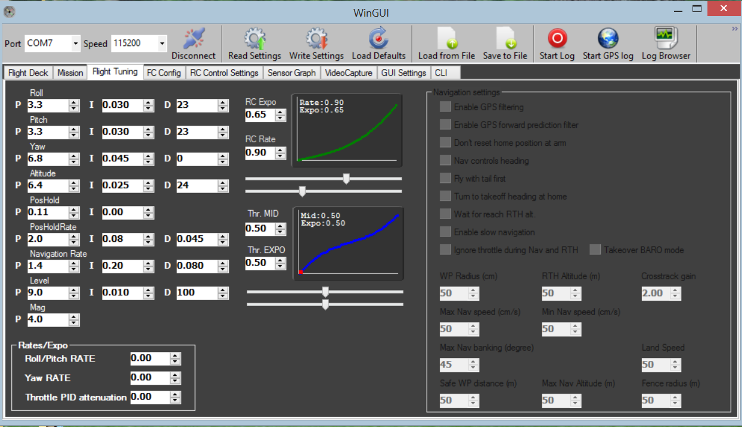Switch to the FC Config tab
742x427 pixels.
pos(164,73)
